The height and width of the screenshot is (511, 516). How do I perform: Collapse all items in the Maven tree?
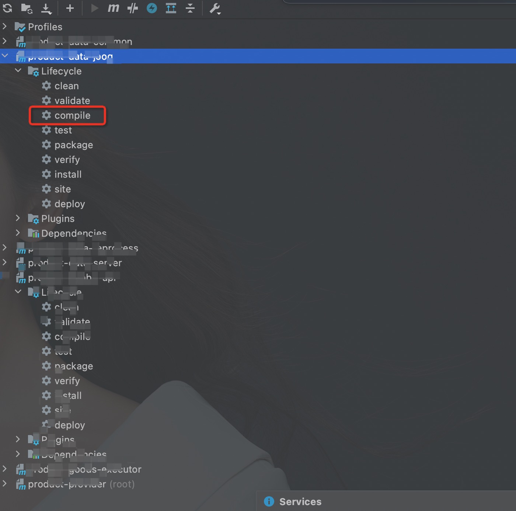pos(190,8)
